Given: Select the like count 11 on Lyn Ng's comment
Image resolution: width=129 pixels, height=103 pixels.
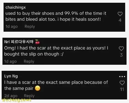Looking at the screenshot, I should (x=122, y=89).
